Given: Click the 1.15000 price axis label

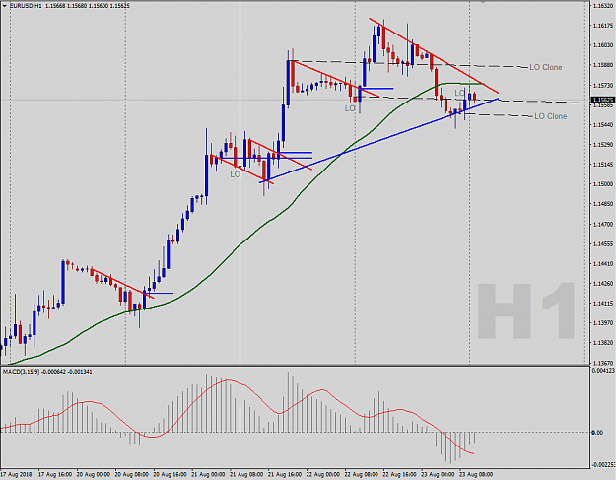Looking at the screenshot, I should 603,184.
